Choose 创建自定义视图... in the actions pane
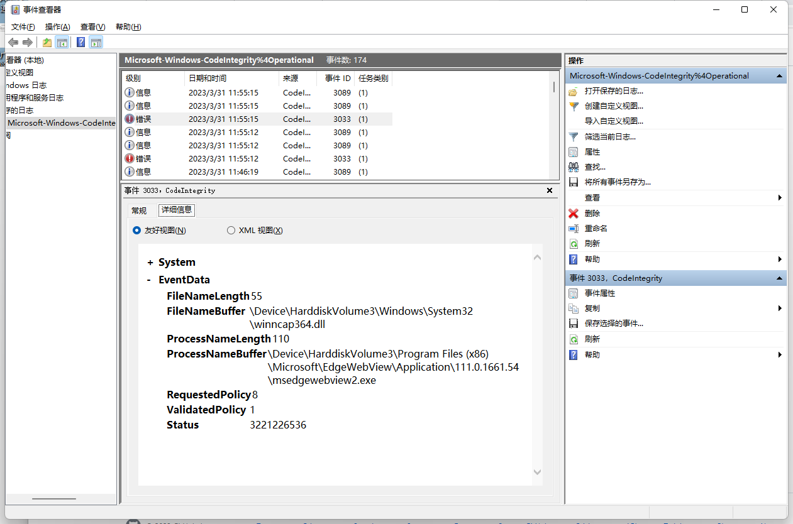This screenshot has width=793, height=524. point(614,106)
